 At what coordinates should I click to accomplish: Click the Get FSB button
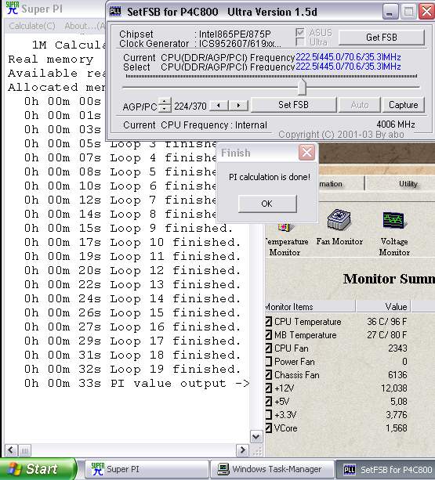(382, 38)
